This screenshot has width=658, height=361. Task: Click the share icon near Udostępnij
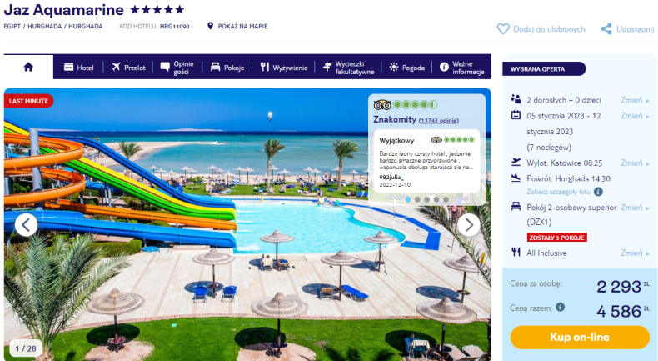point(606,29)
